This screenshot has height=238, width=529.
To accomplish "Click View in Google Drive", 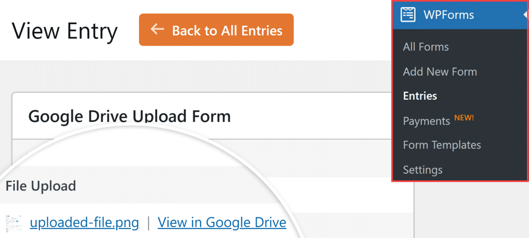I will click(221, 222).
